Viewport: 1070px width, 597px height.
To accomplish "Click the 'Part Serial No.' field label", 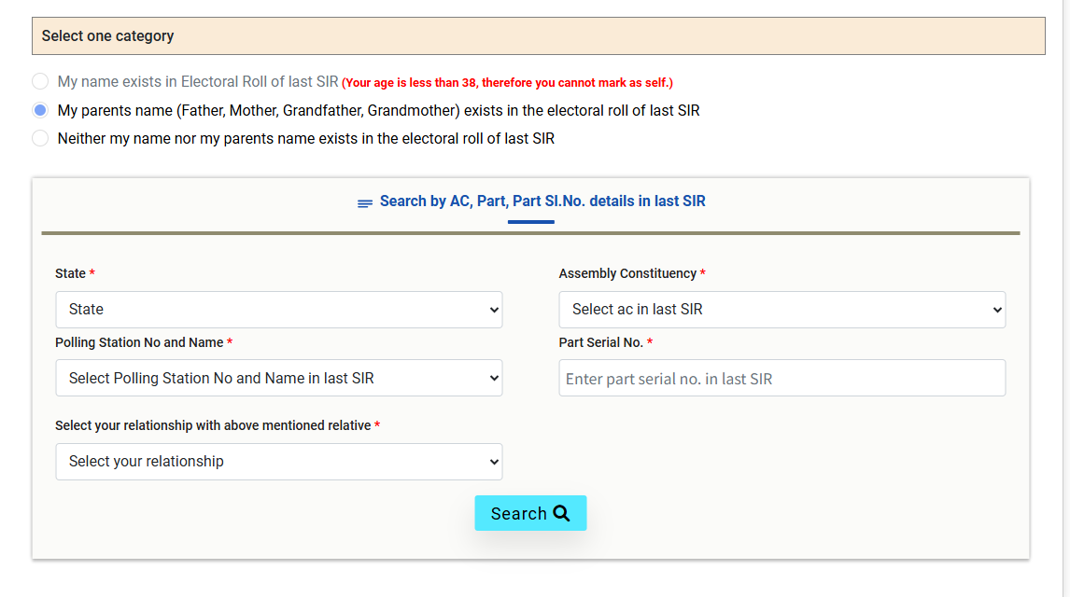I will pyautogui.click(x=601, y=342).
